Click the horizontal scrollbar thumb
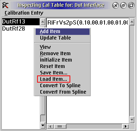The width and height of the screenshot is (137, 131). coord(60,126)
